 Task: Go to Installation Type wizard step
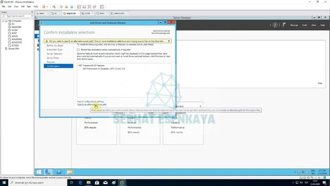click(54, 50)
